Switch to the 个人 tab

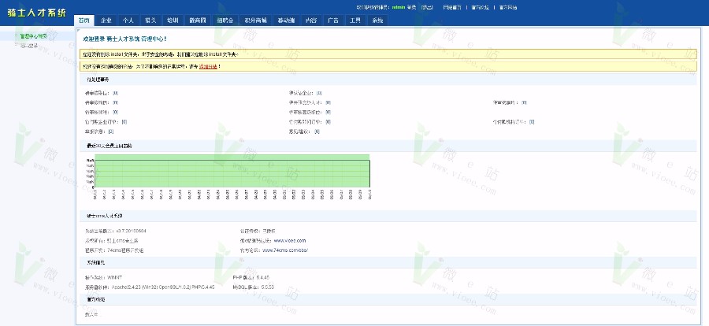[128, 20]
